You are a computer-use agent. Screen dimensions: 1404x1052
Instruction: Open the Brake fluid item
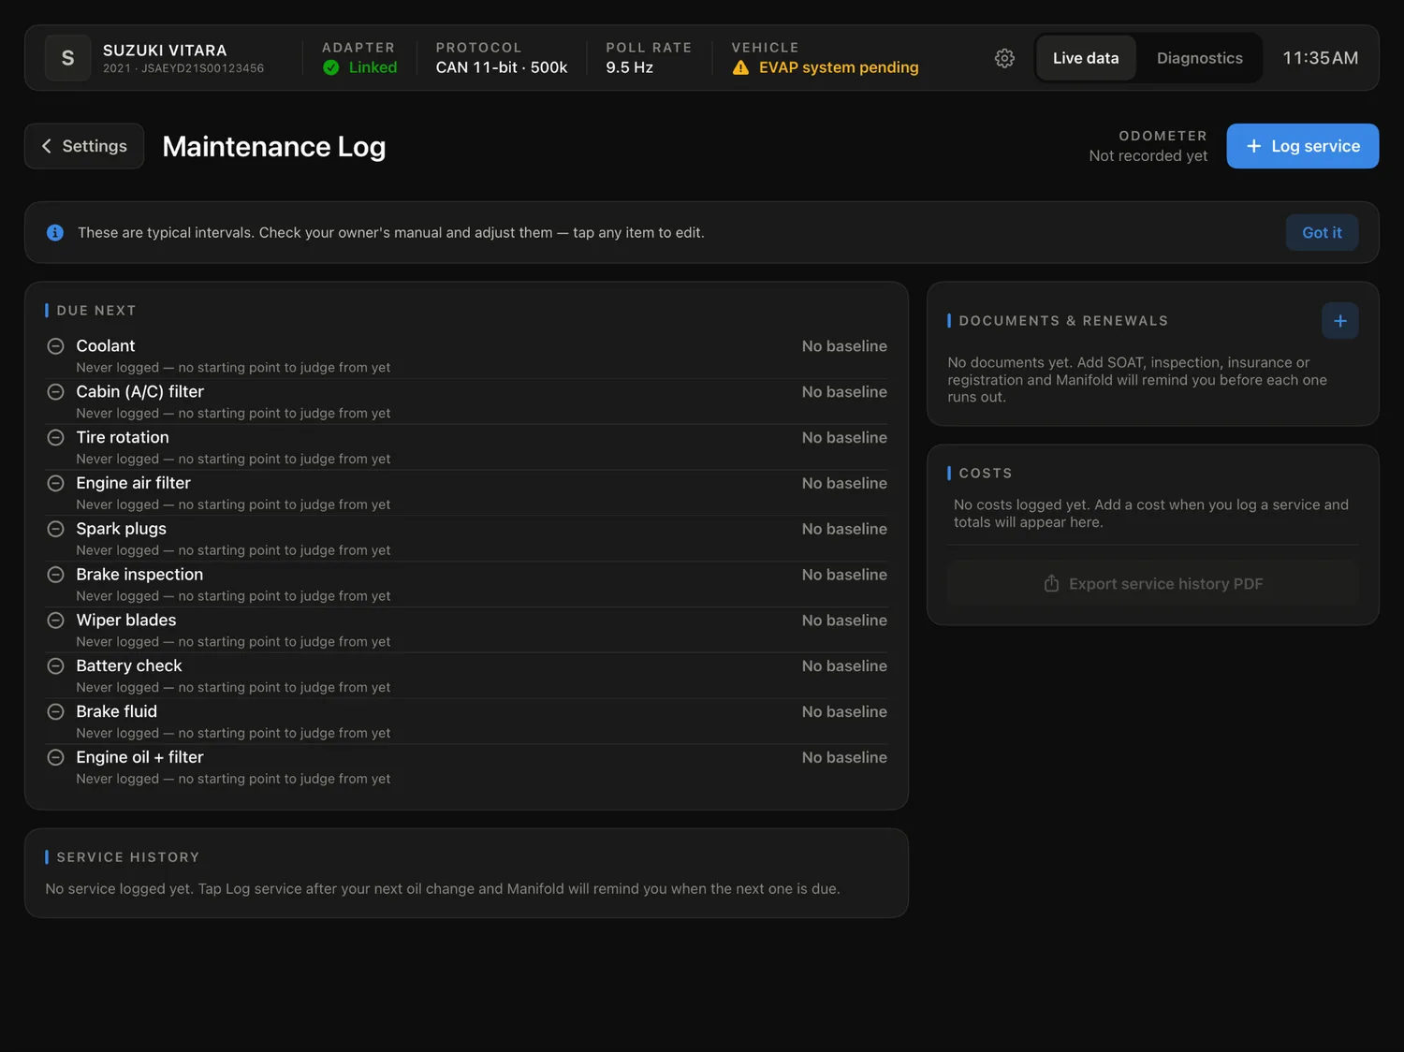(x=467, y=722)
